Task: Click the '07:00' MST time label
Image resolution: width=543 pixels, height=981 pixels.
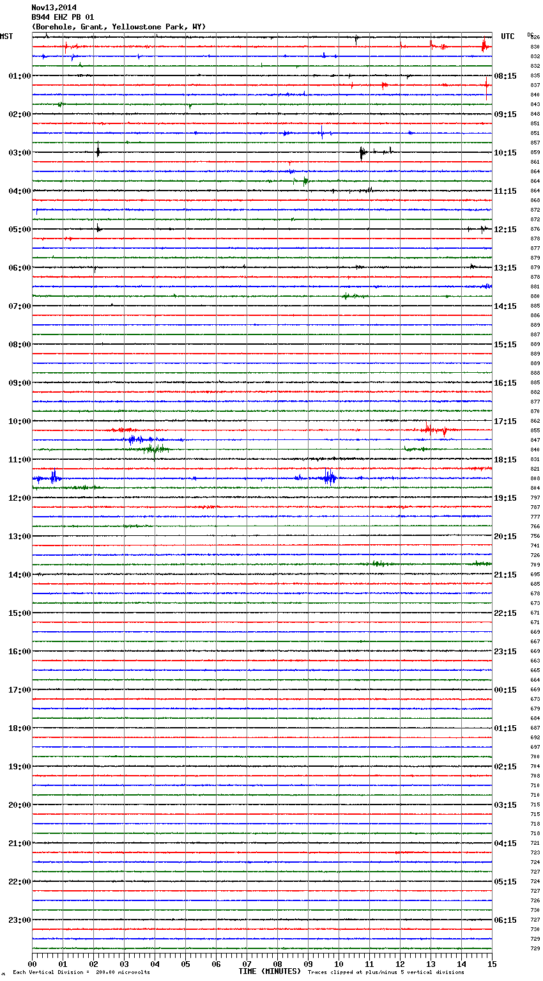Action: pyautogui.click(x=20, y=306)
